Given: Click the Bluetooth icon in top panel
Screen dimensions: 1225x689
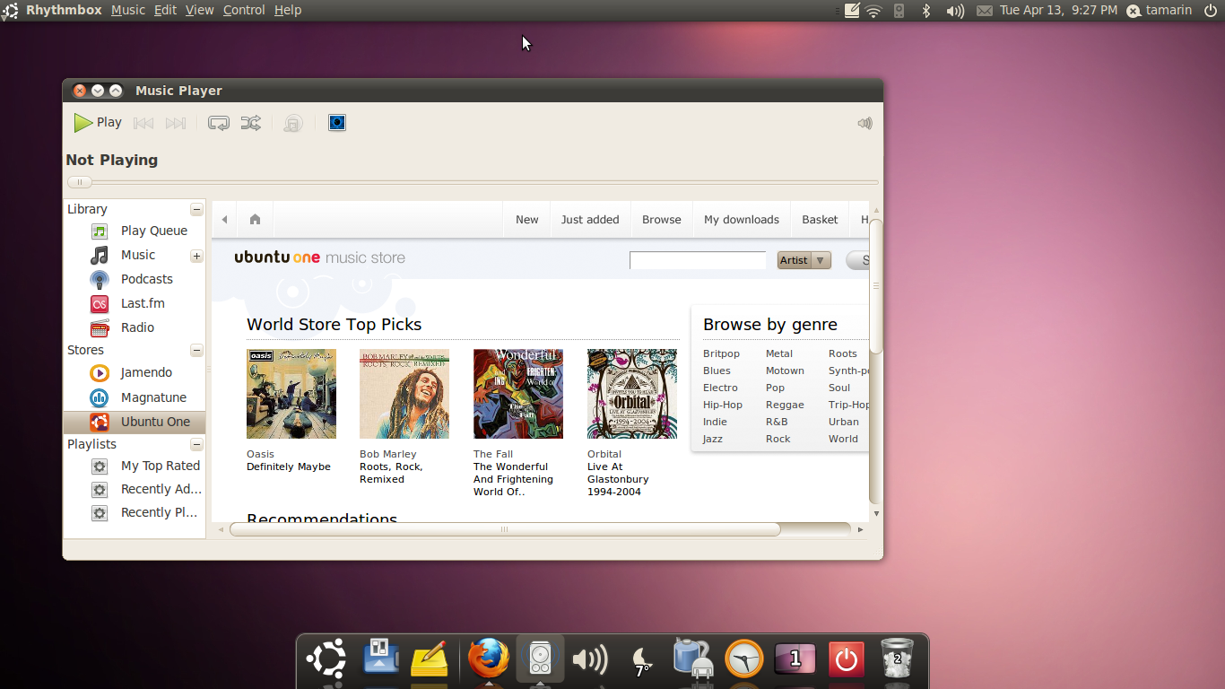Looking at the screenshot, I should coord(926,10).
